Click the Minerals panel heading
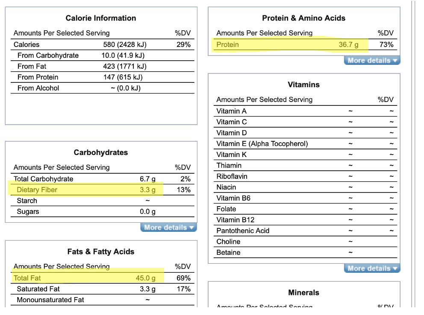This screenshot has width=424, height=315. point(303,293)
